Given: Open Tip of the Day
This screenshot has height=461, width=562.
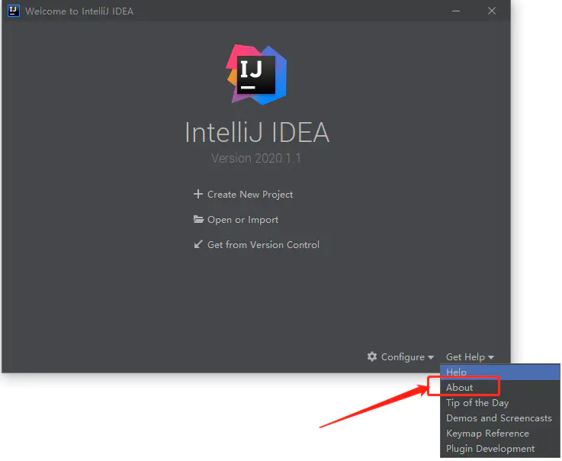Looking at the screenshot, I should [500, 403].
